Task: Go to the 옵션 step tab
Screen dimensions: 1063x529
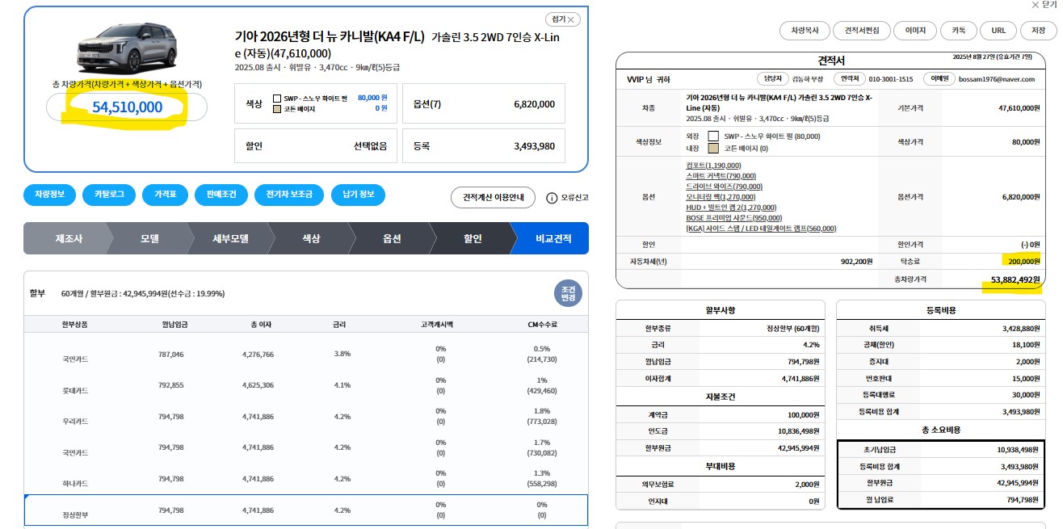Action: click(x=392, y=239)
